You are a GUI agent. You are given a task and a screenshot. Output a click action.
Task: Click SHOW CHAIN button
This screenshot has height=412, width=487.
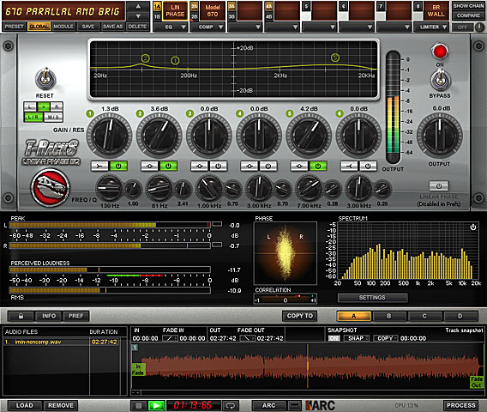coord(468,6)
